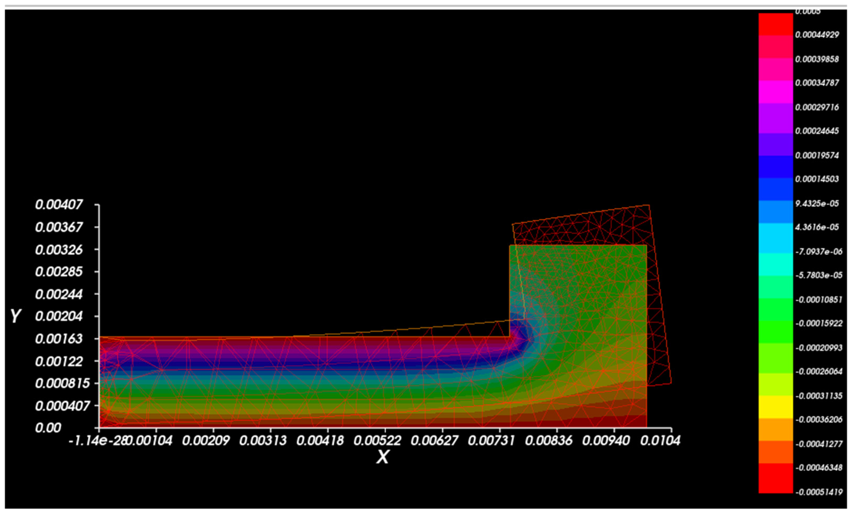Pick legend value -0.00026064

click(x=819, y=371)
